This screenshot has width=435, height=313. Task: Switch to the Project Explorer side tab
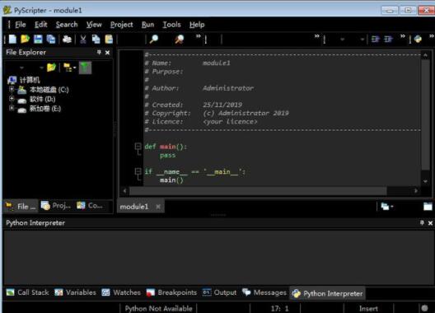pyautogui.click(x=56, y=206)
